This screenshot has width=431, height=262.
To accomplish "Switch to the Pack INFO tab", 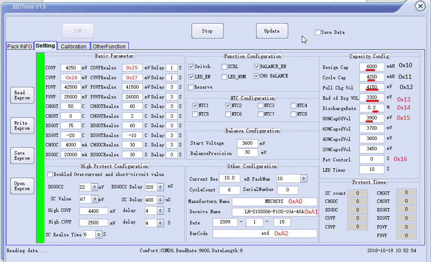I will [20, 46].
